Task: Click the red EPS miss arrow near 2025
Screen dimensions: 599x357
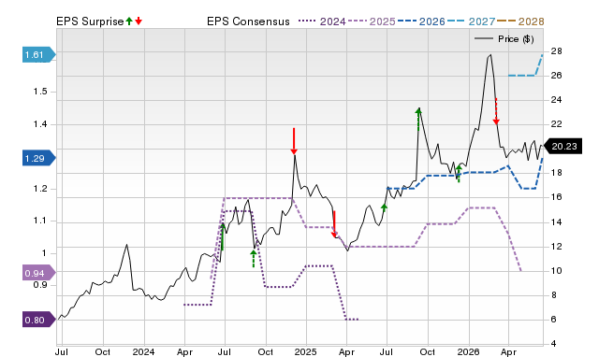Action: (x=294, y=141)
